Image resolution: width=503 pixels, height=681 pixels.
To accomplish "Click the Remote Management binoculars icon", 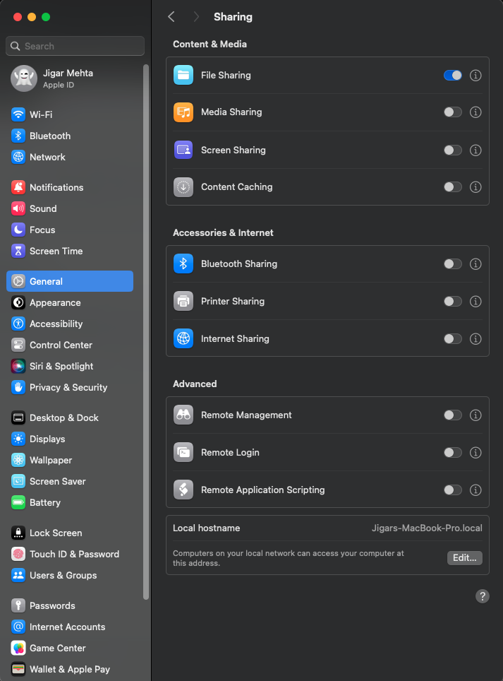I will pyautogui.click(x=183, y=415).
